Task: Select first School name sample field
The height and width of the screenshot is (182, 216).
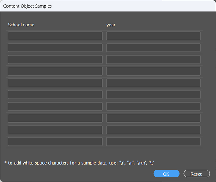Action: click(55, 36)
